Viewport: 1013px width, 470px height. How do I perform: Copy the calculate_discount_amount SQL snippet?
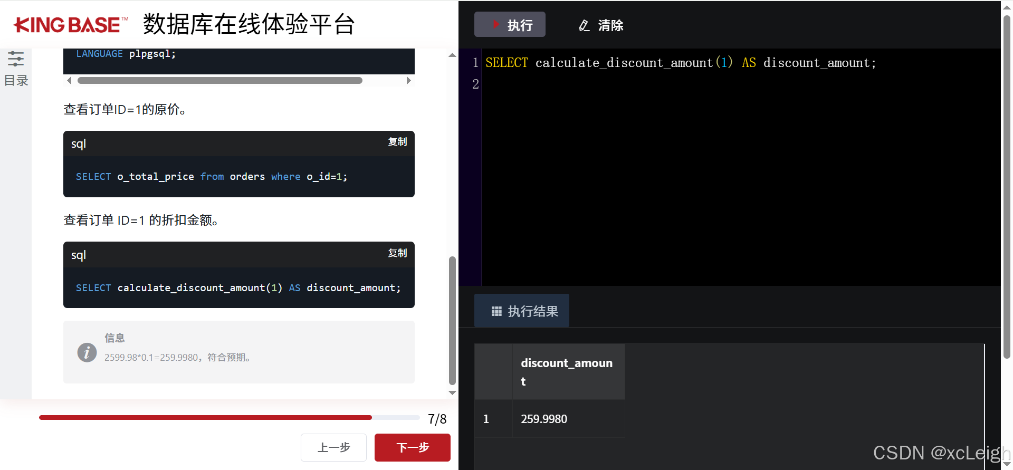397,253
